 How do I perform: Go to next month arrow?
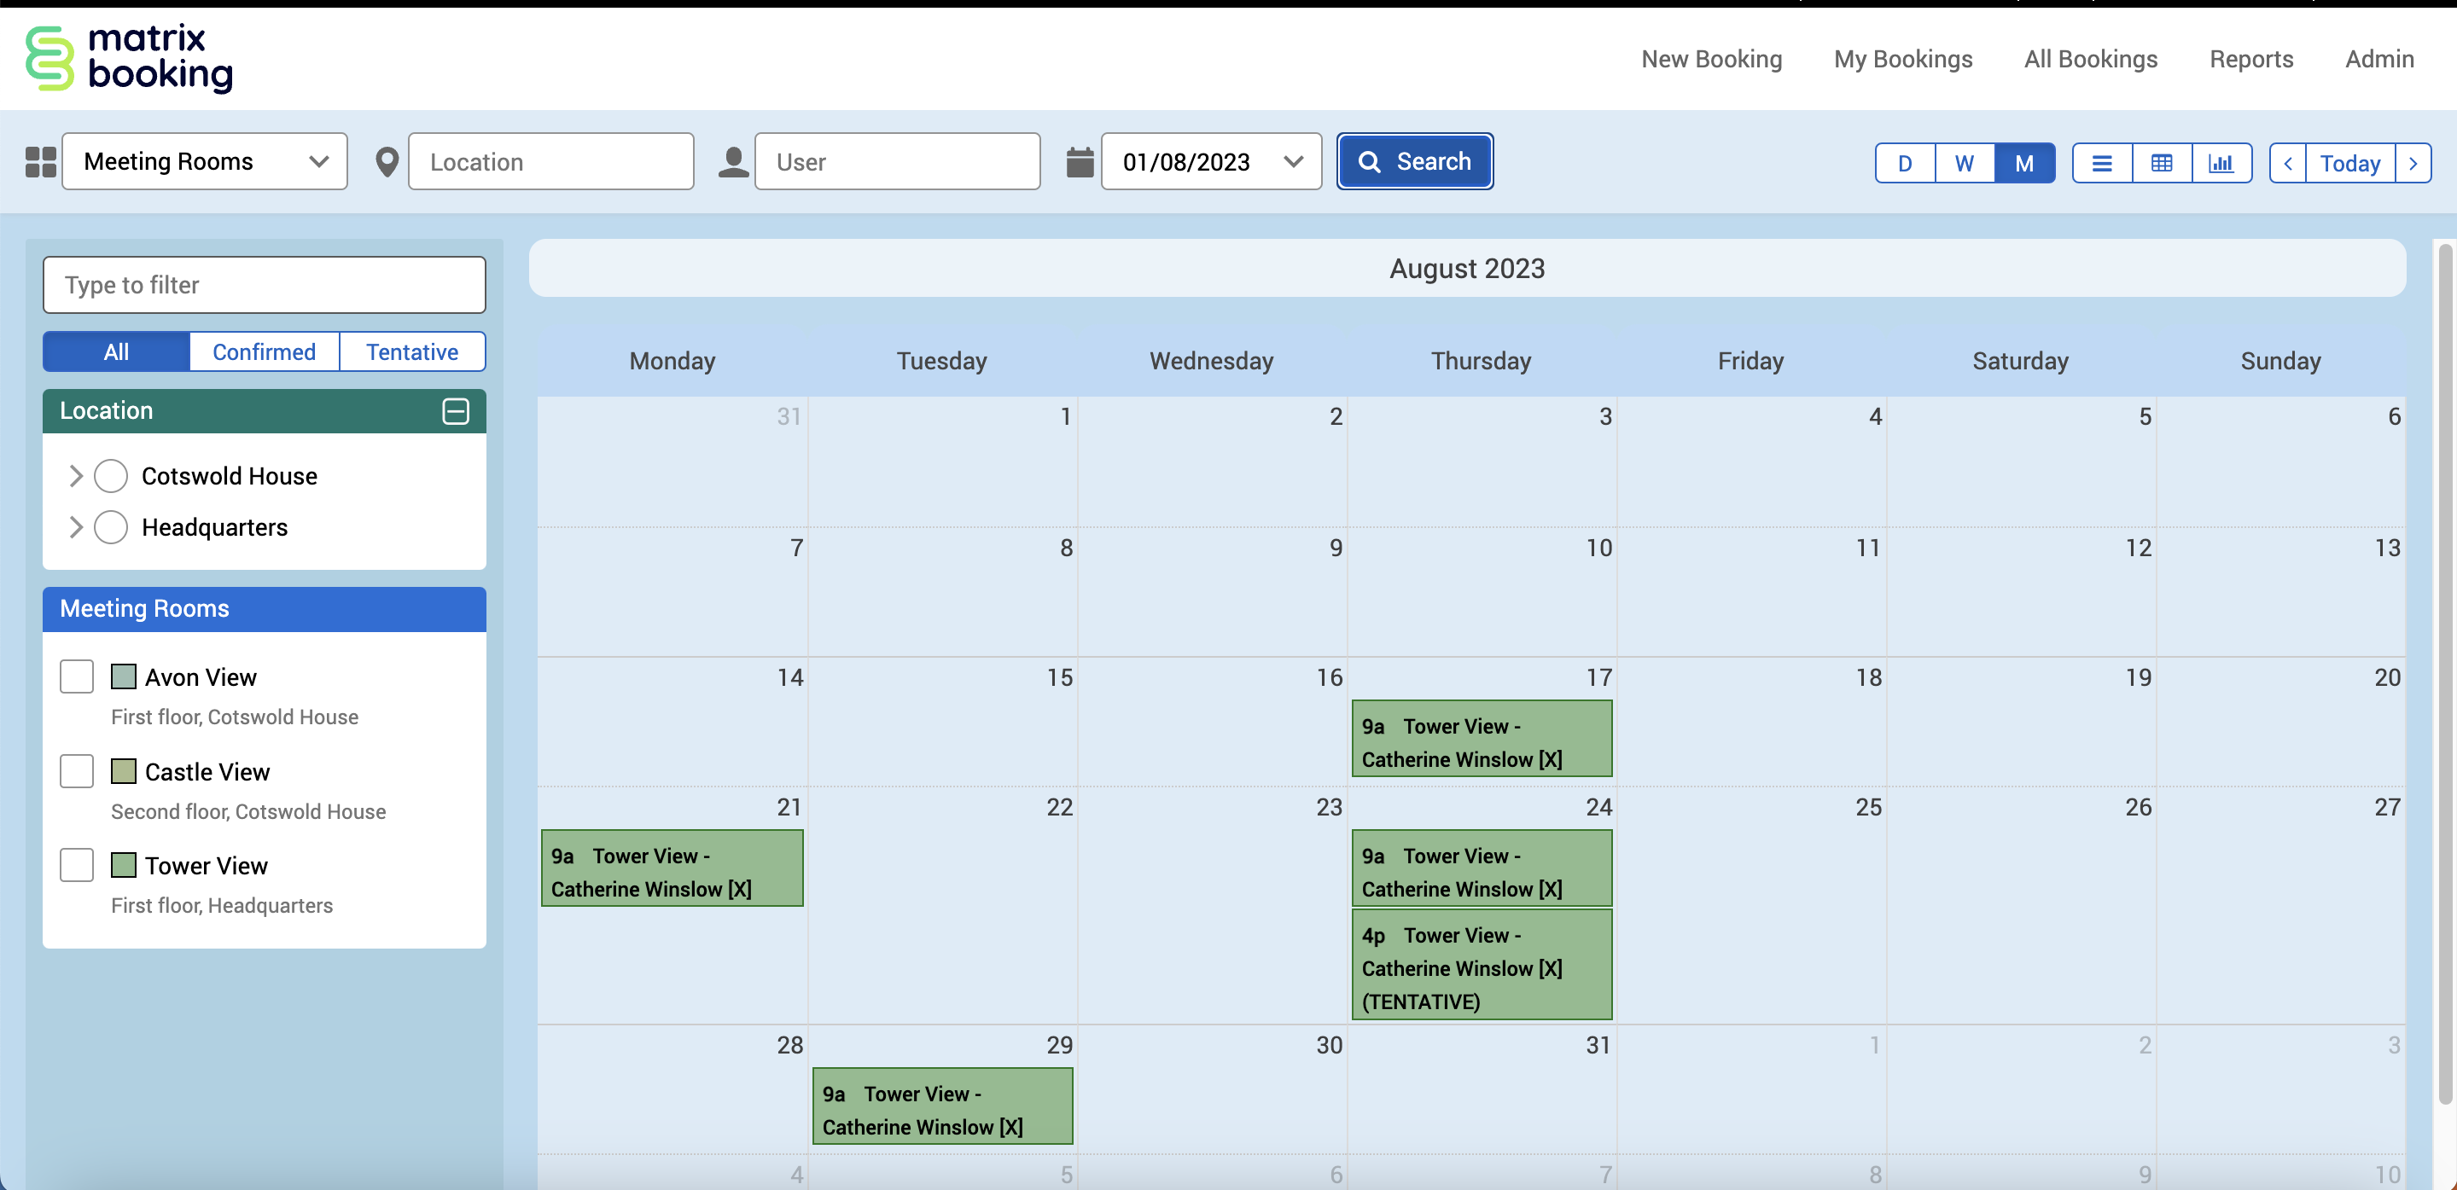[x=2413, y=163]
